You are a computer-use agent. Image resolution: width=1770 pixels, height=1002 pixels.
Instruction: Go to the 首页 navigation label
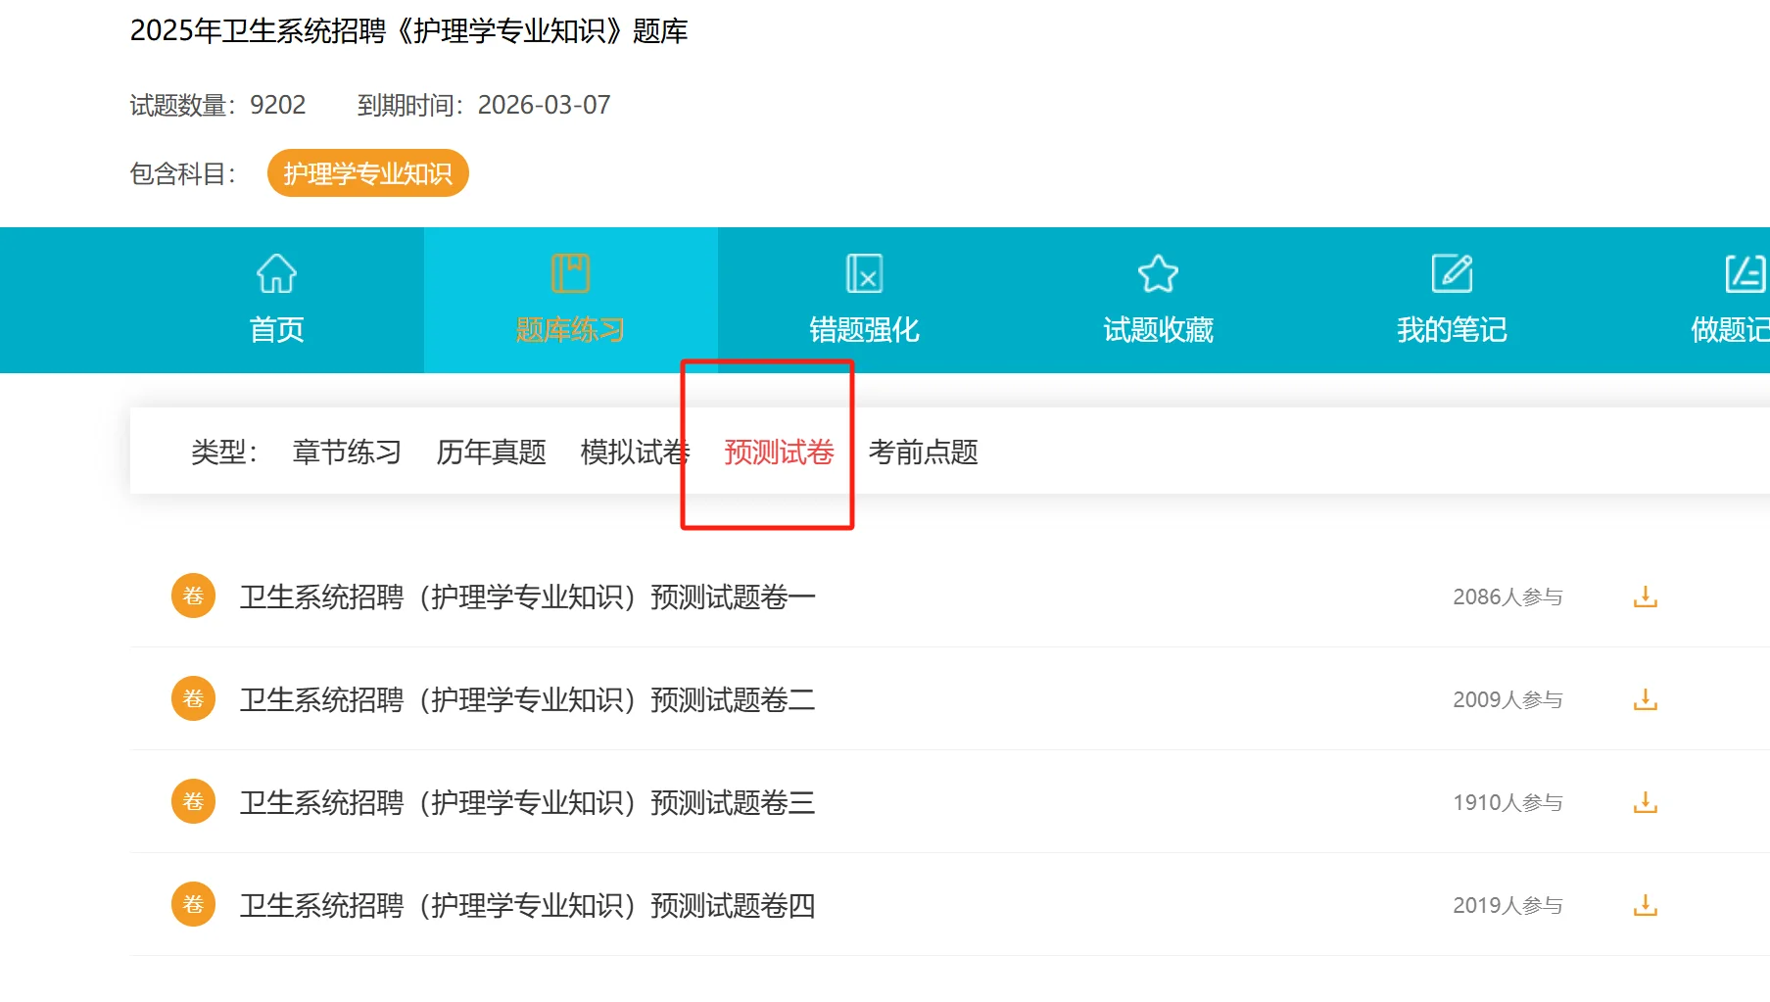coord(276,330)
